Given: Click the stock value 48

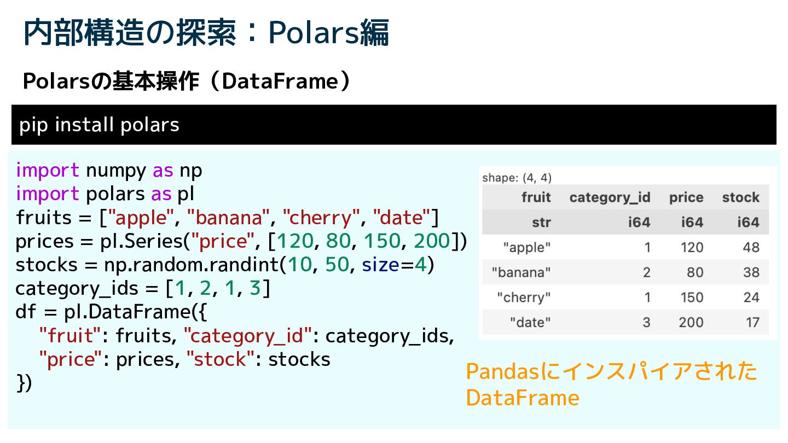Looking at the screenshot, I should (751, 248).
